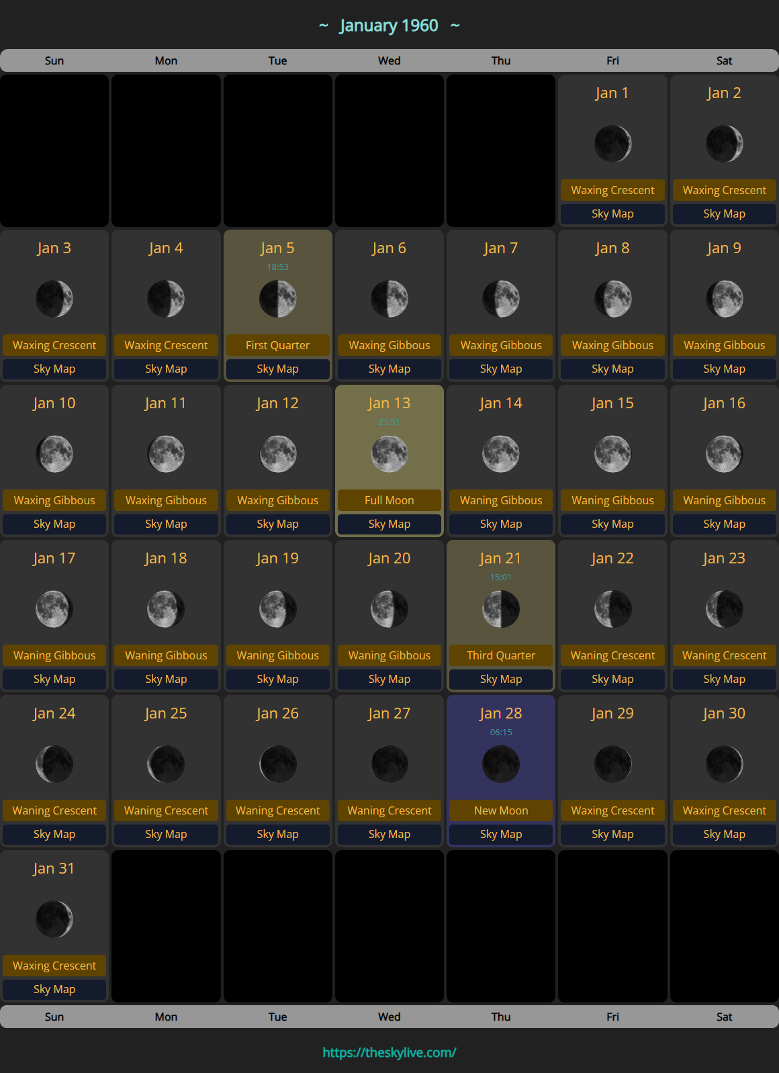Click the Third Quarter moon image on Jan 21
This screenshot has height=1073, width=779.
(x=500, y=609)
